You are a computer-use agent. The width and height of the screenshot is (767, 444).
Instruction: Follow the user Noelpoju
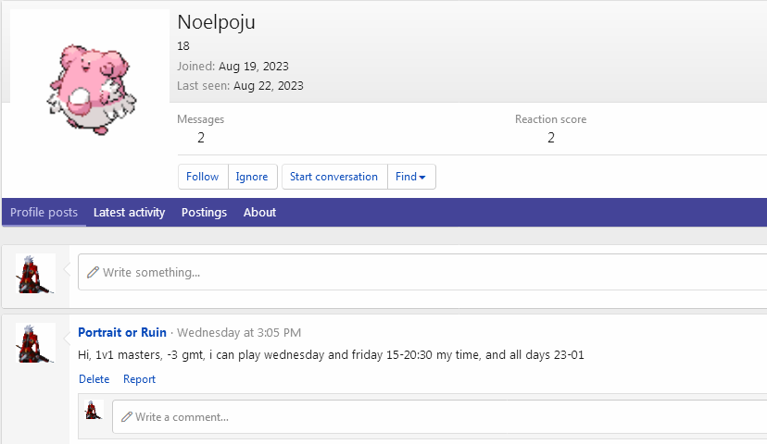(x=203, y=177)
